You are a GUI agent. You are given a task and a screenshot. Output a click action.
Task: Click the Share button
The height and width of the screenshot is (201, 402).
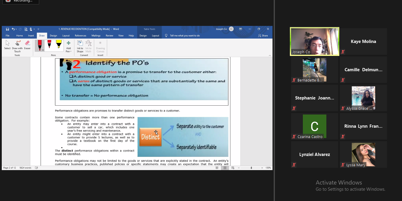[263, 36]
